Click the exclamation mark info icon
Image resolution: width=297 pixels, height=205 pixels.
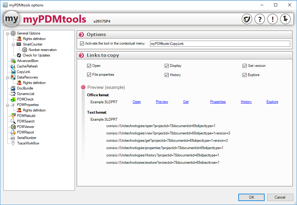(273, 19)
